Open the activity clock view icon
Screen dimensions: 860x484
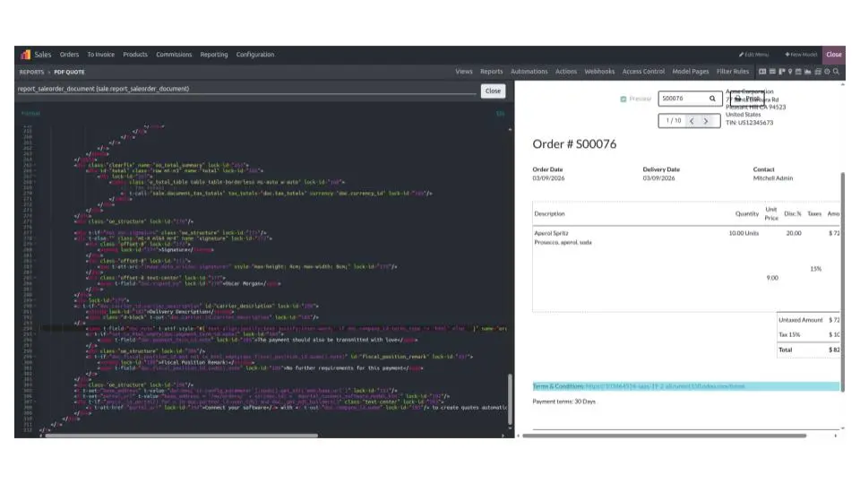click(x=827, y=72)
